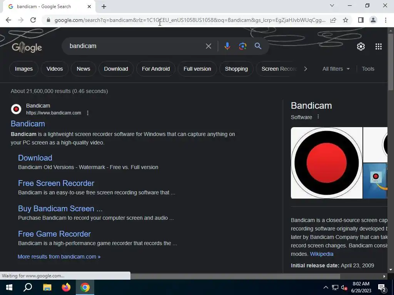The width and height of the screenshot is (394, 295).
Task: Launch Firefox from the taskbar
Action: (66, 287)
